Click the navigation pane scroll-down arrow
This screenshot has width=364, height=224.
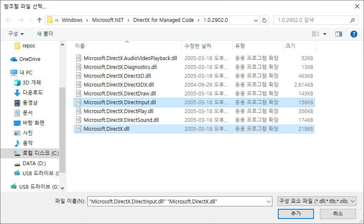click(x=62, y=188)
